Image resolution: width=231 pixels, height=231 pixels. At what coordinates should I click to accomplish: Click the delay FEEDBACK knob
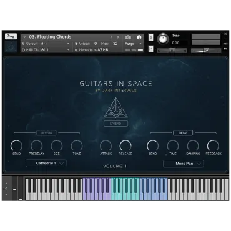tap(213, 145)
